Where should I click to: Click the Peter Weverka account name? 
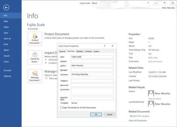pos(168,8)
